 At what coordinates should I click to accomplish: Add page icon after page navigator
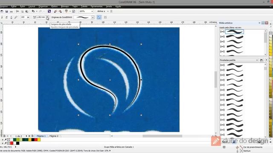pos(32,136)
